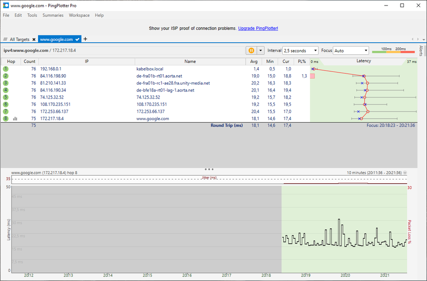
Task: Close the All Targets tab
Action: (34, 39)
